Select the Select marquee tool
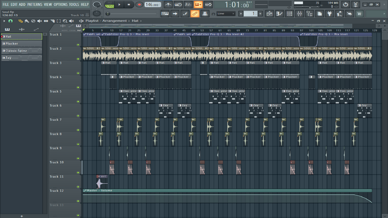 point(59,21)
